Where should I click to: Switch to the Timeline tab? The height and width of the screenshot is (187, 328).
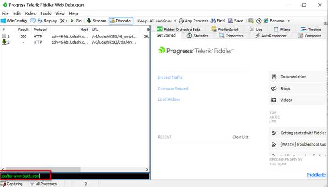(x=311, y=29)
